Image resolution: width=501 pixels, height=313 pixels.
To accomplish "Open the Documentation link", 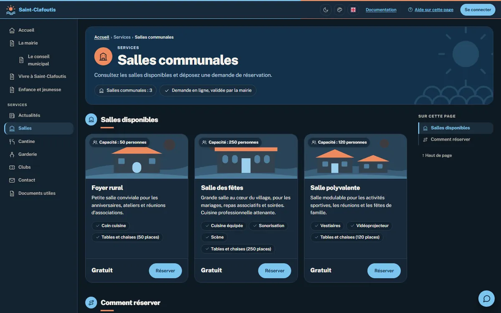I will (381, 10).
